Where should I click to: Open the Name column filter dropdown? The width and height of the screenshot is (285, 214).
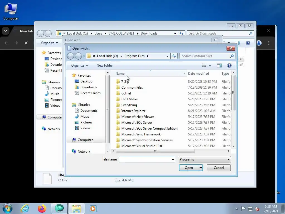tap(184, 74)
